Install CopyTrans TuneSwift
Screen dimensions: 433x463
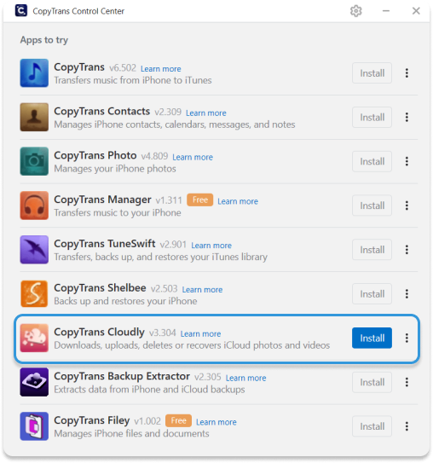tap(372, 250)
